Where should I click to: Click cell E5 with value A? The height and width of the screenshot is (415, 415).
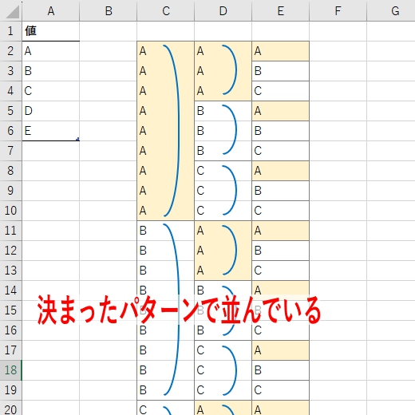coord(281,111)
